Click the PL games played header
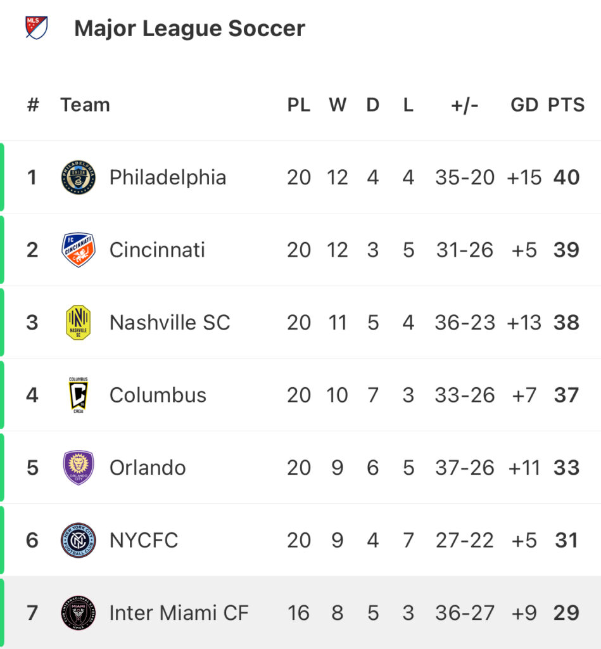Image resolution: width=601 pixels, height=649 pixels. click(299, 105)
